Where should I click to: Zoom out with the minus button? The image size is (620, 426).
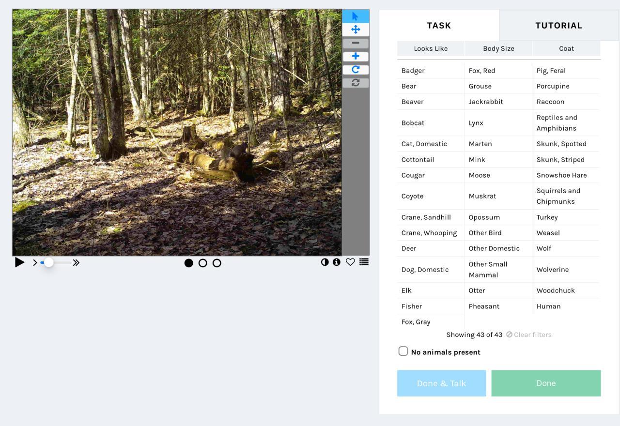pos(356,43)
